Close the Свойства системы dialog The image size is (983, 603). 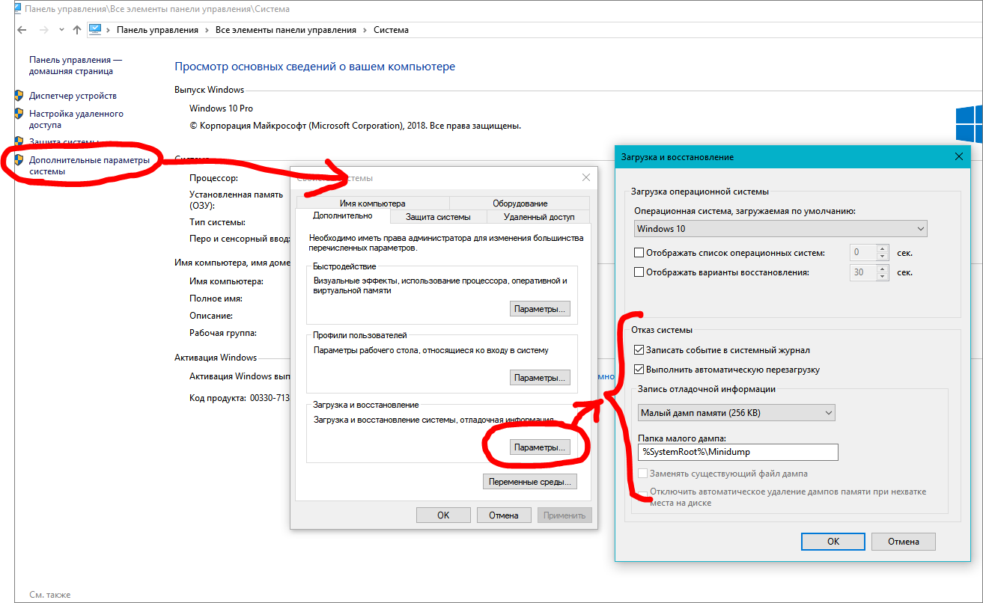coord(586,178)
